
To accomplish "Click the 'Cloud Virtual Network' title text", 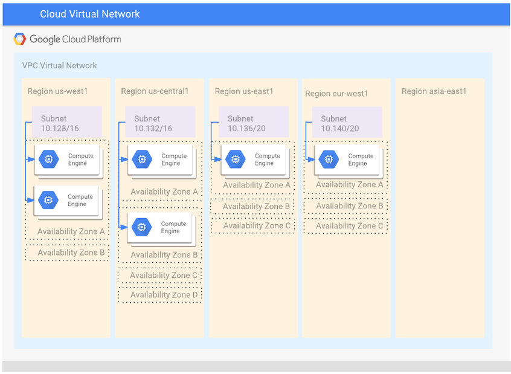I will pyautogui.click(x=89, y=14).
